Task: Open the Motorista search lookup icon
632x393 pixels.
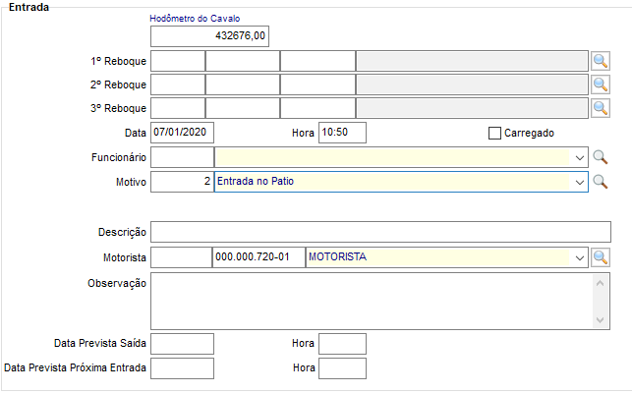Action: pyautogui.click(x=601, y=257)
